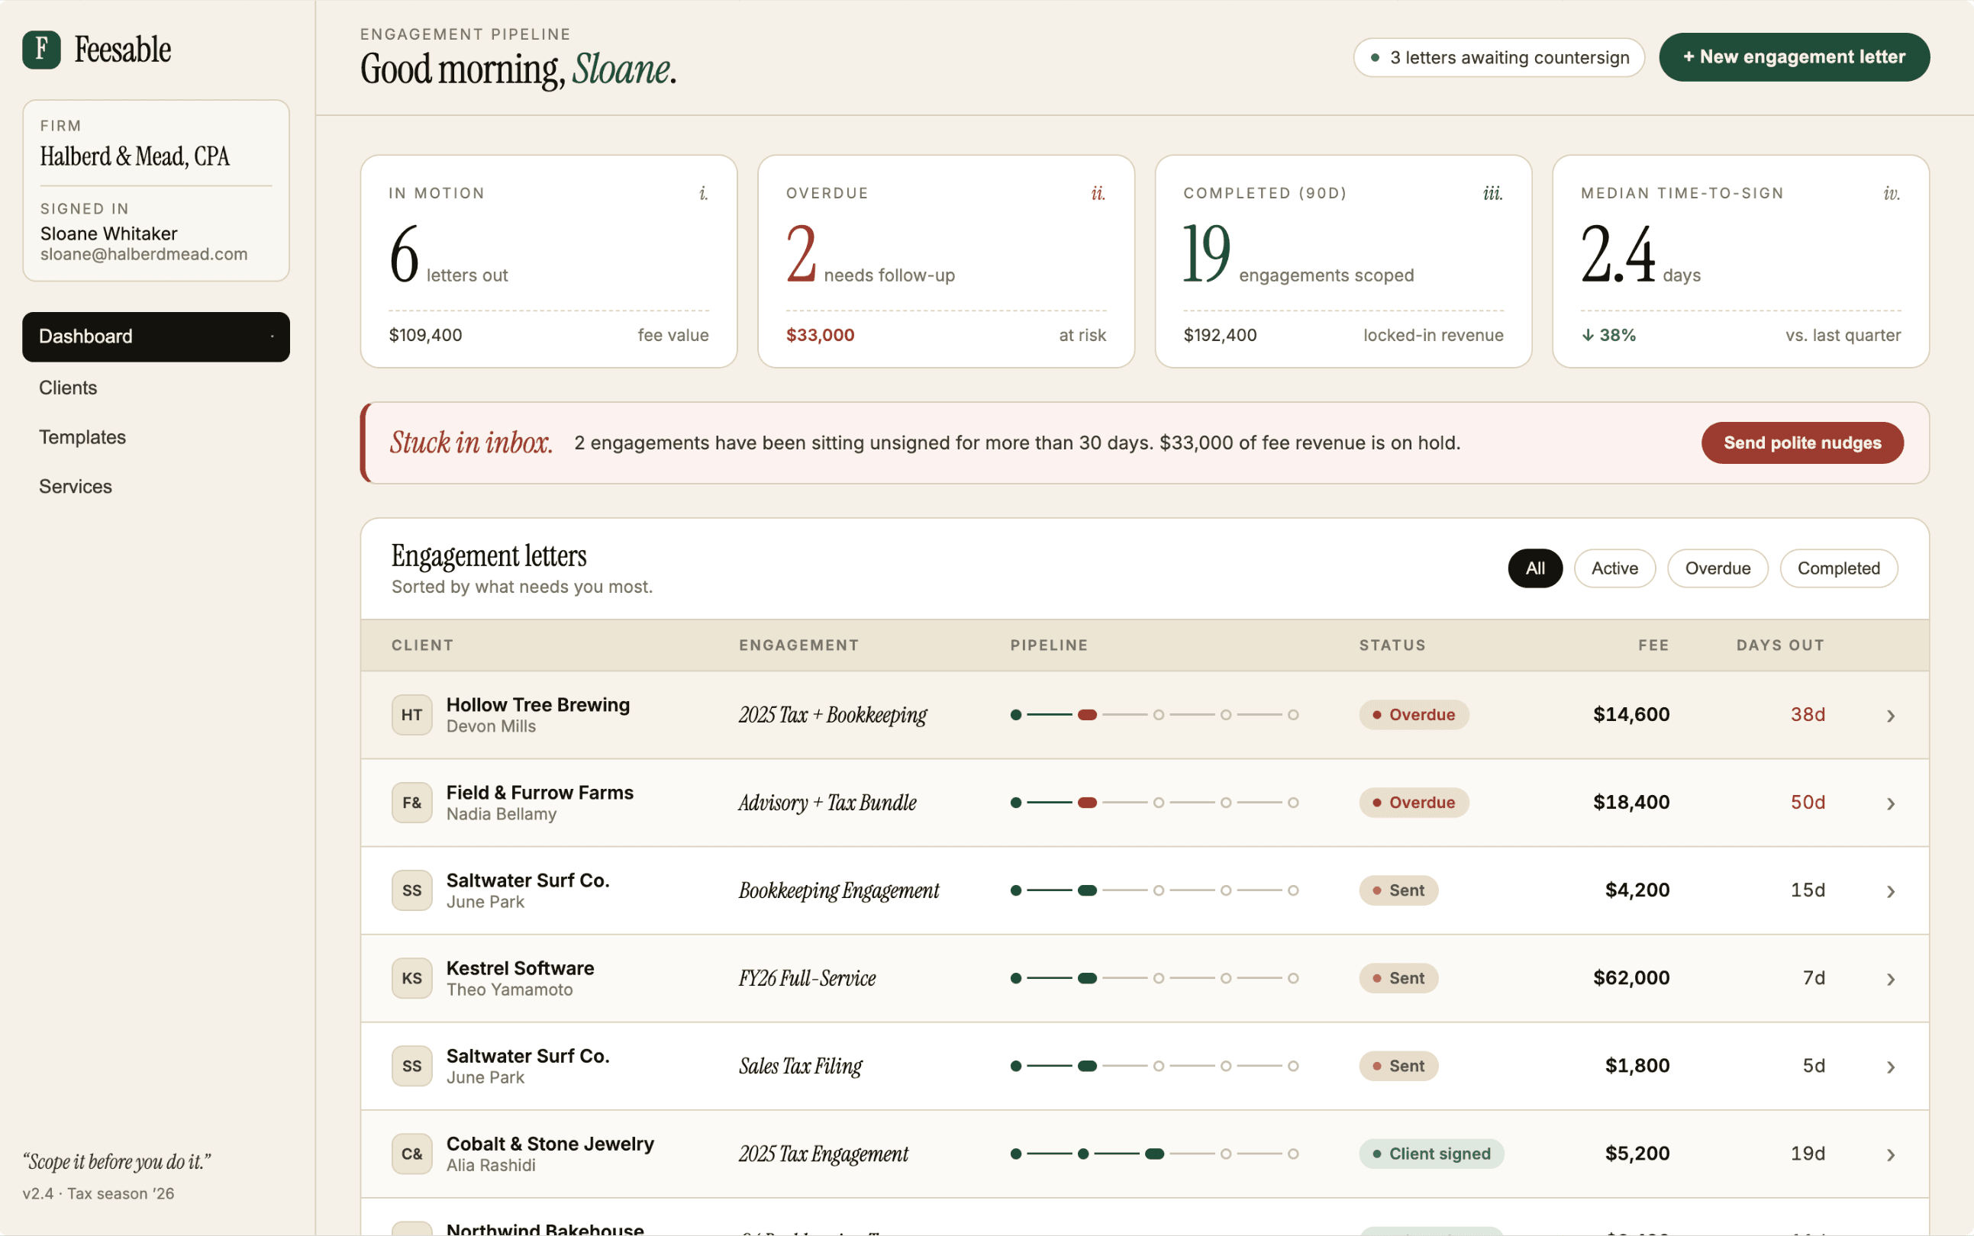Screen dimensions: 1974x1236
Task: Click the 'Client' column header
Action: click(x=422, y=645)
